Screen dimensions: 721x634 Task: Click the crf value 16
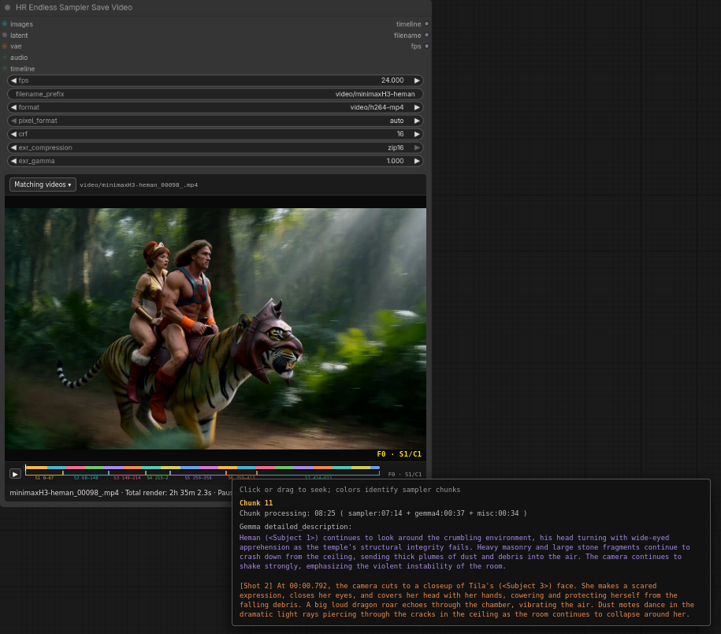(x=400, y=134)
